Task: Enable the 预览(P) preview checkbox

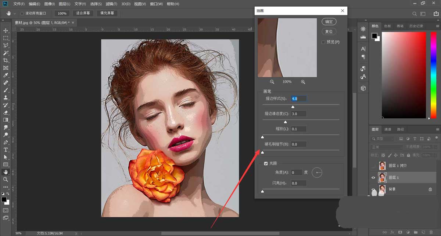Action: tap(323, 42)
